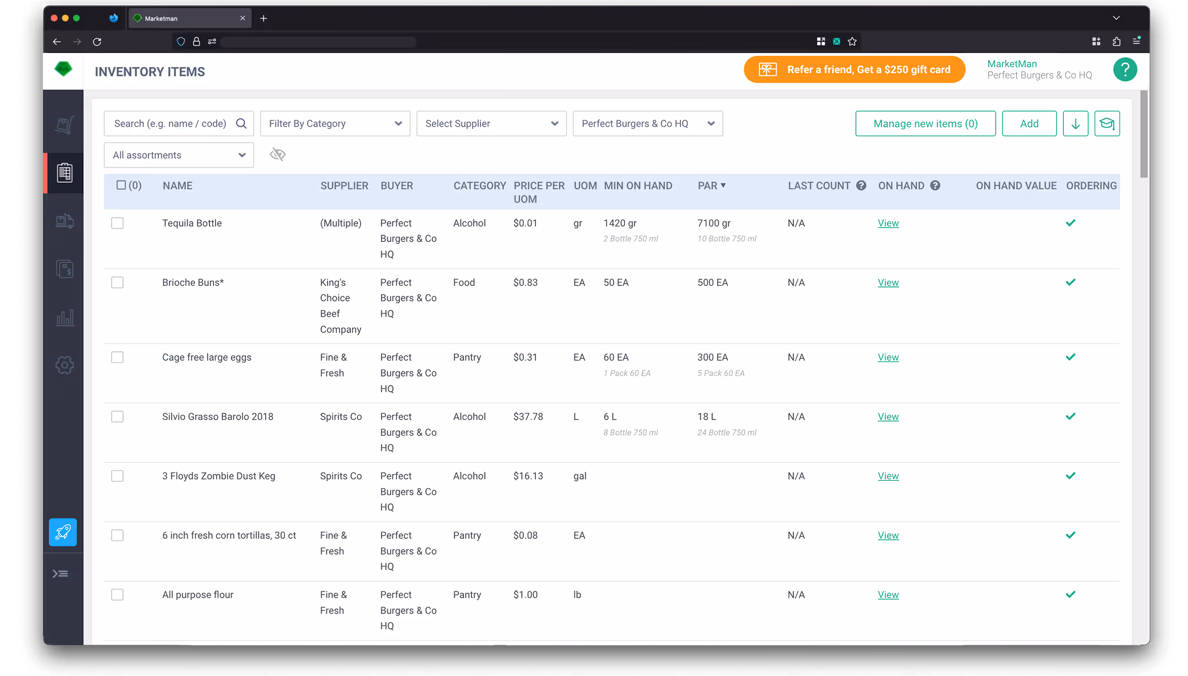Click View link for Brioche Buns*
Viewport: 1188px width, 676px height.
888,282
